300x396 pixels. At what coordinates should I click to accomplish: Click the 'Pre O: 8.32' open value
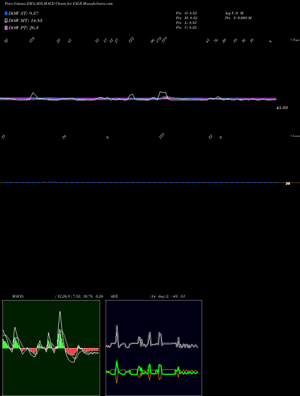(x=187, y=13)
